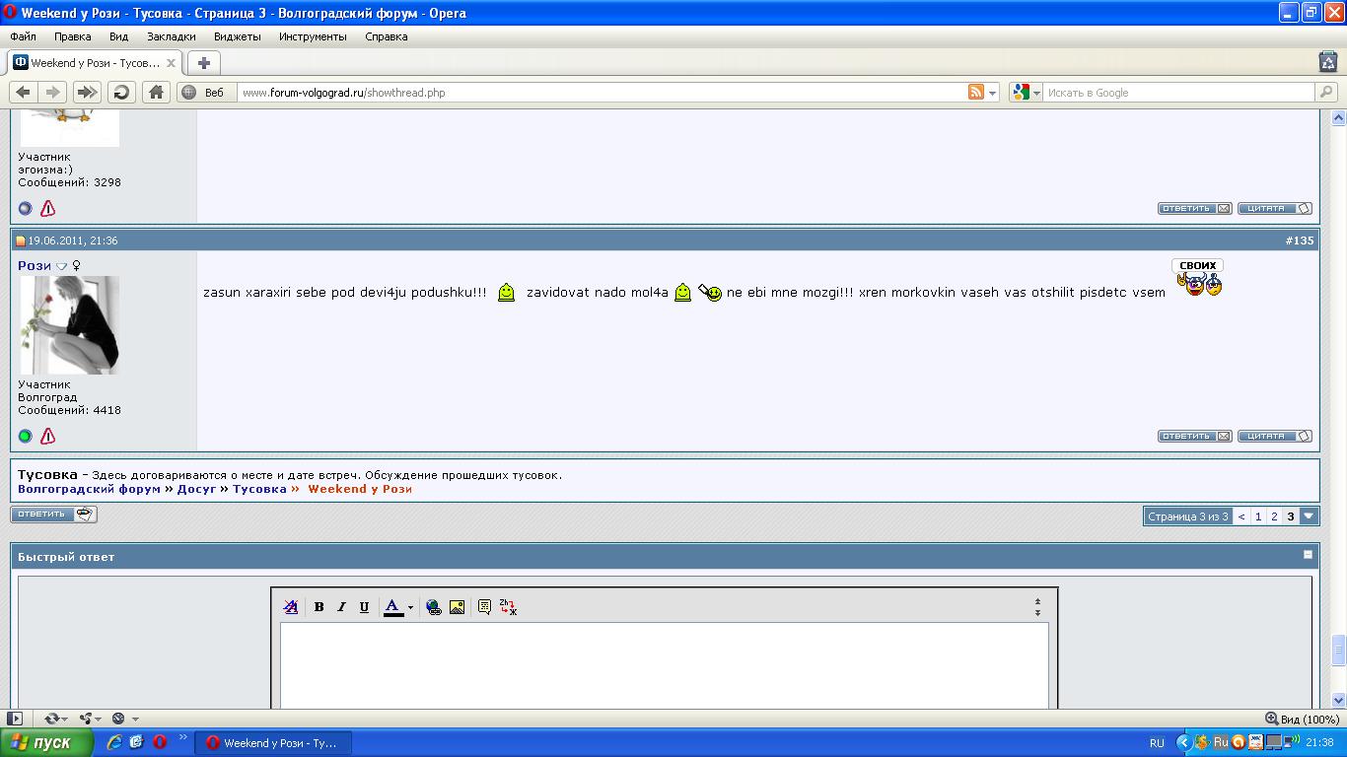Click Рози's avatar picture
1347x757 pixels.
point(69,325)
